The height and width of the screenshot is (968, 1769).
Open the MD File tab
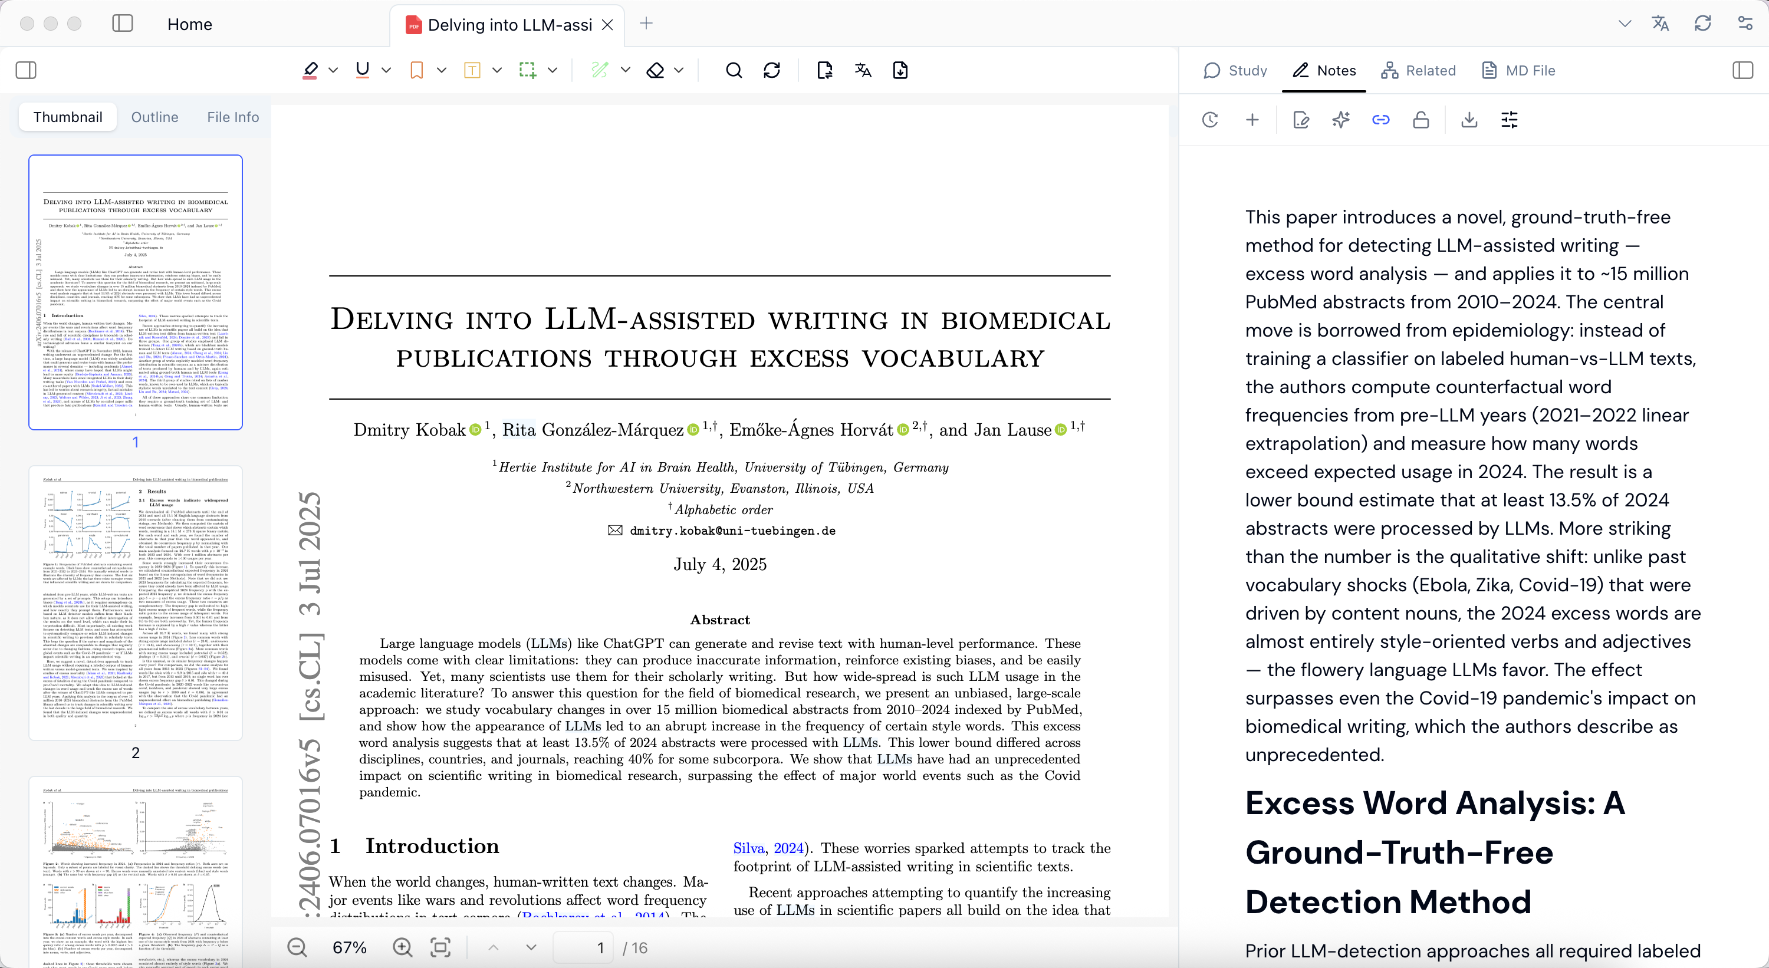(1518, 70)
